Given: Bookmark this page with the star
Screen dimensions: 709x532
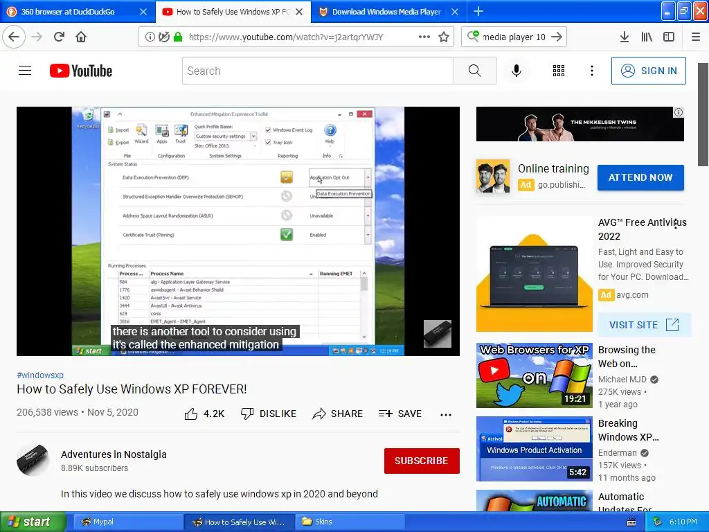Looking at the screenshot, I should [444, 37].
